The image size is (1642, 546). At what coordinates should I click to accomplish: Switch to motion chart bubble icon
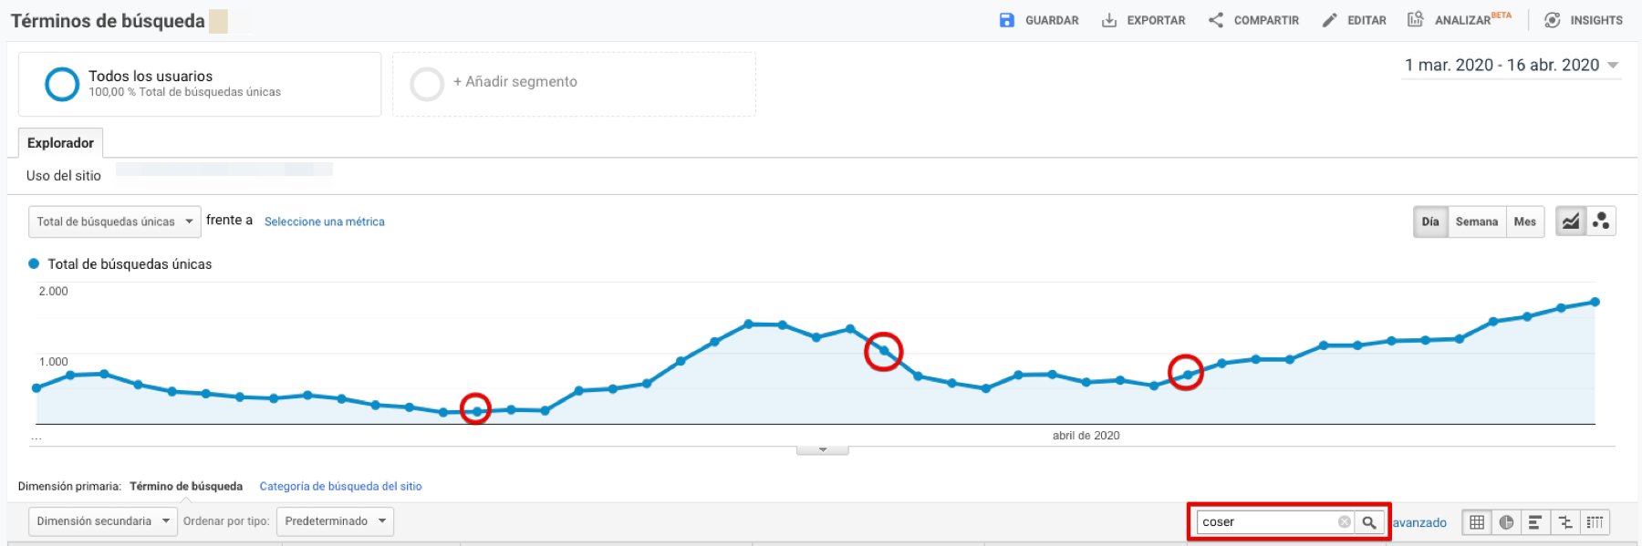[x=1600, y=221]
